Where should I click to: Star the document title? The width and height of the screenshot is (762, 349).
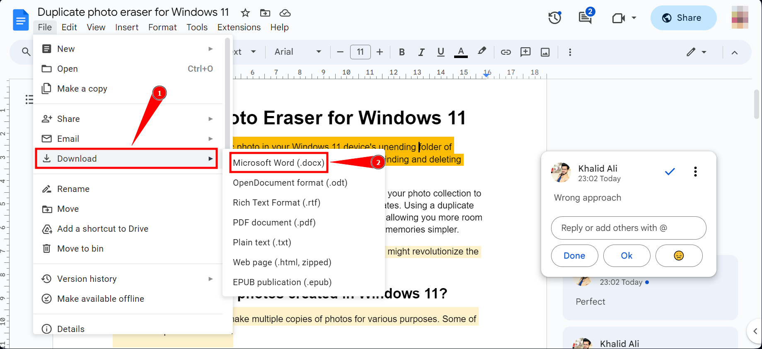(x=245, y=13)
